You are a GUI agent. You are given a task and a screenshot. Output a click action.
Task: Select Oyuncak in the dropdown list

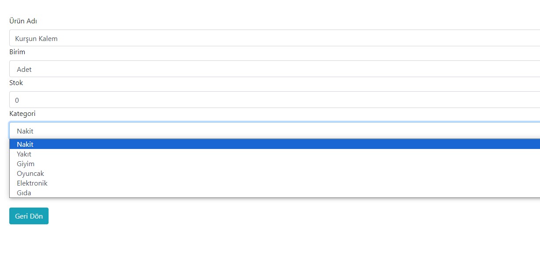pyautogui.click(x=30, y=174)
